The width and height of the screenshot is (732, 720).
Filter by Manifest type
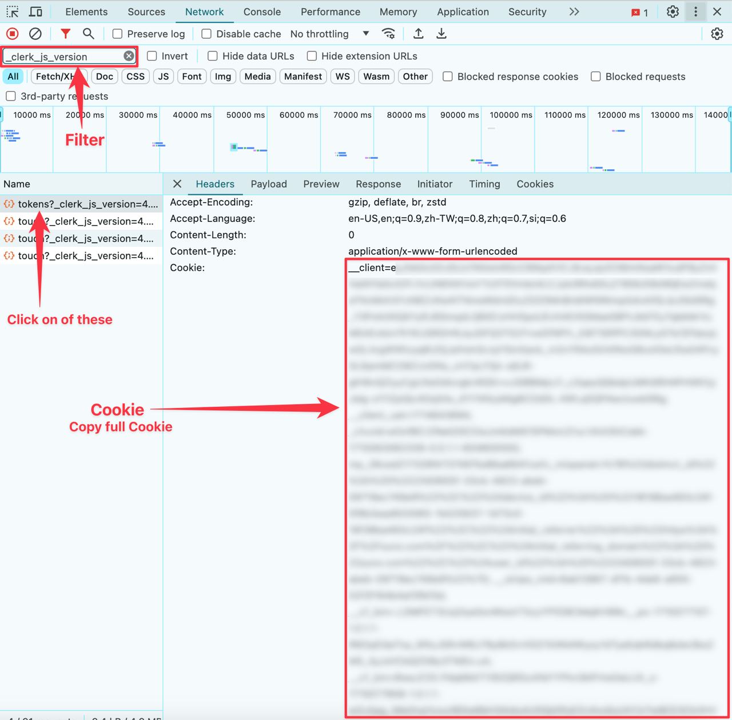click(303, 77)
